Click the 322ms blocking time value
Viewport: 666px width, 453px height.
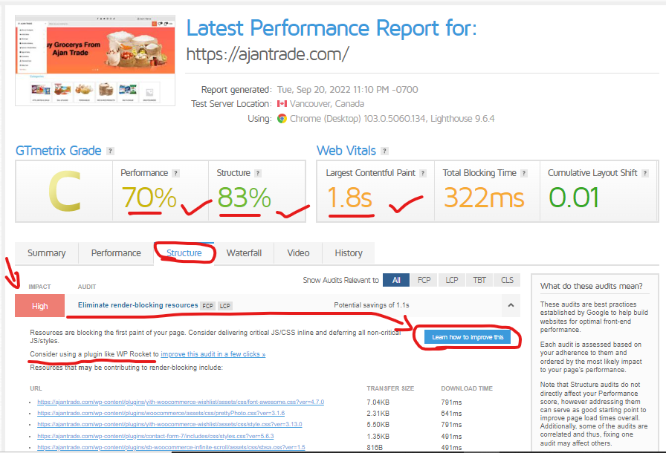484,198
